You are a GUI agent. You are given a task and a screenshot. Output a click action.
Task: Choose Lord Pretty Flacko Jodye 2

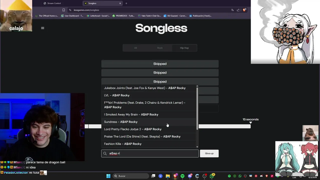[149, 129]
